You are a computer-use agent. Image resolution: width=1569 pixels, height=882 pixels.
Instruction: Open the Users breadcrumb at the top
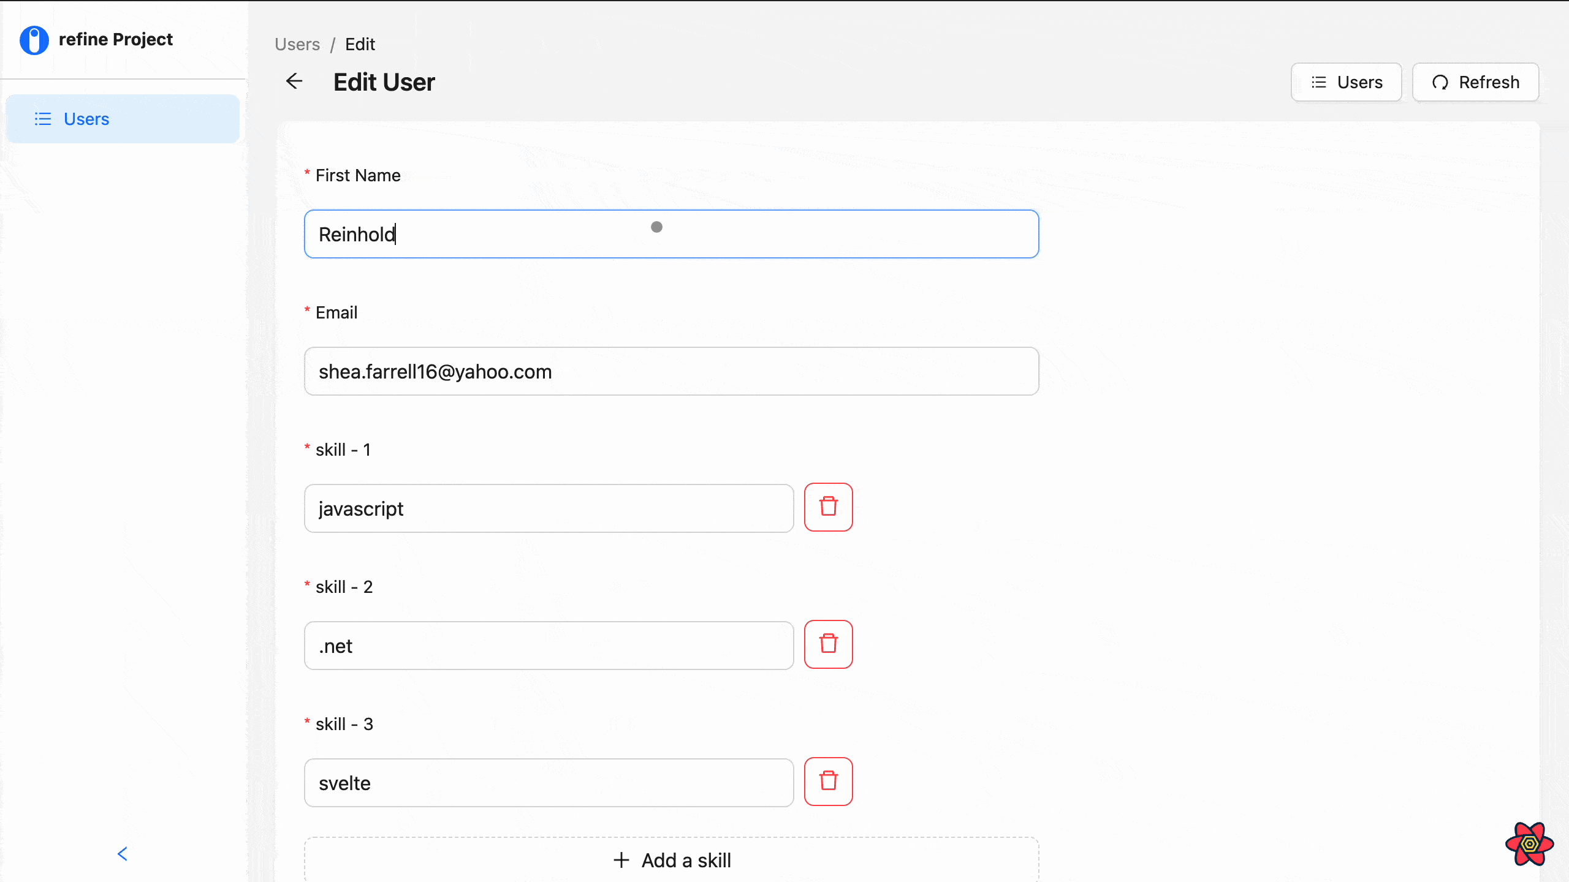(297, 43)
